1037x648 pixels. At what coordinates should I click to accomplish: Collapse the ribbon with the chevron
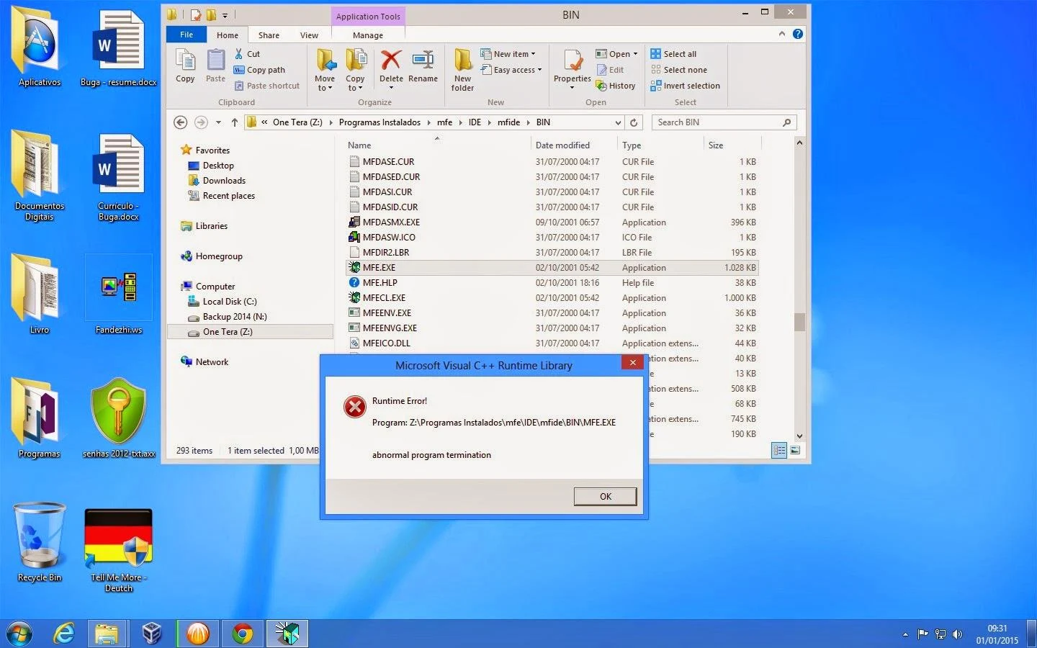(782, 34)
